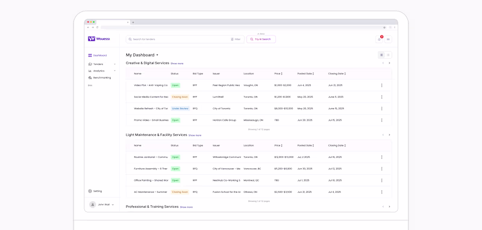The height and width of the screenshot is (230, 482).
Task: Click the Try AI Search button
Action: [x=261, y=39]
